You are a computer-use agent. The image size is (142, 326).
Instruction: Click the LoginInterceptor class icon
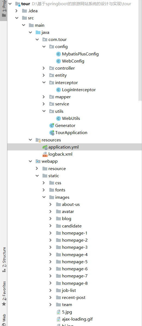[58, 90]
